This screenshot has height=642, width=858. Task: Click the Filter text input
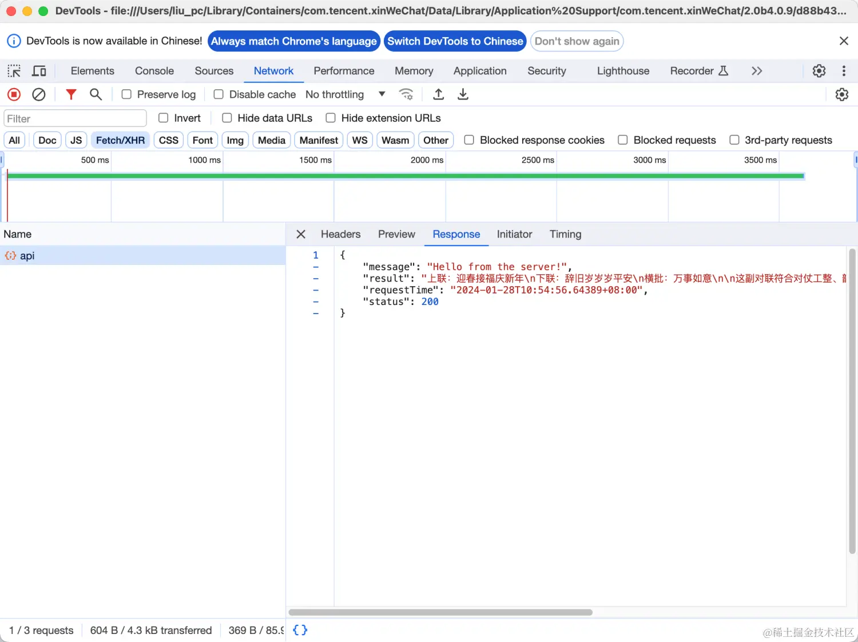pos(76,118)
